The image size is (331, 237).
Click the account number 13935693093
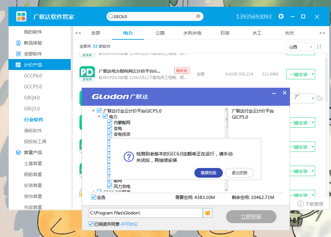(254, 17)
